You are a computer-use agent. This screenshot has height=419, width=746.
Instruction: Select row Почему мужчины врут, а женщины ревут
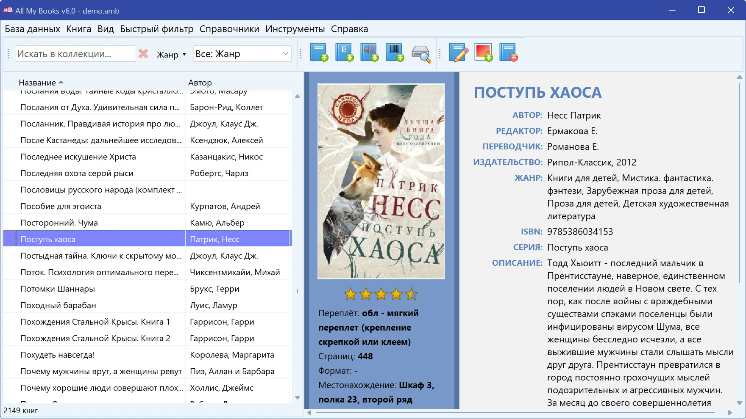pyautogui.click(x=147, y=371)
